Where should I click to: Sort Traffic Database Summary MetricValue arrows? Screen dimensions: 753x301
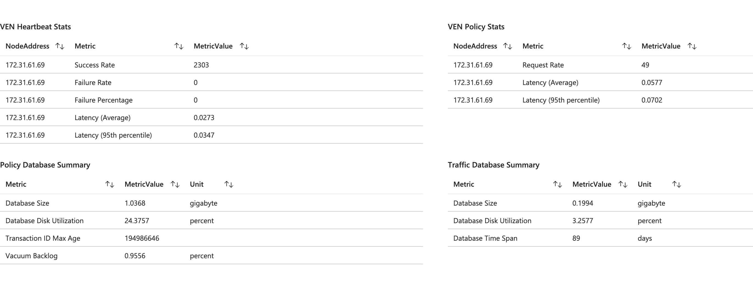tap(623, 184)
